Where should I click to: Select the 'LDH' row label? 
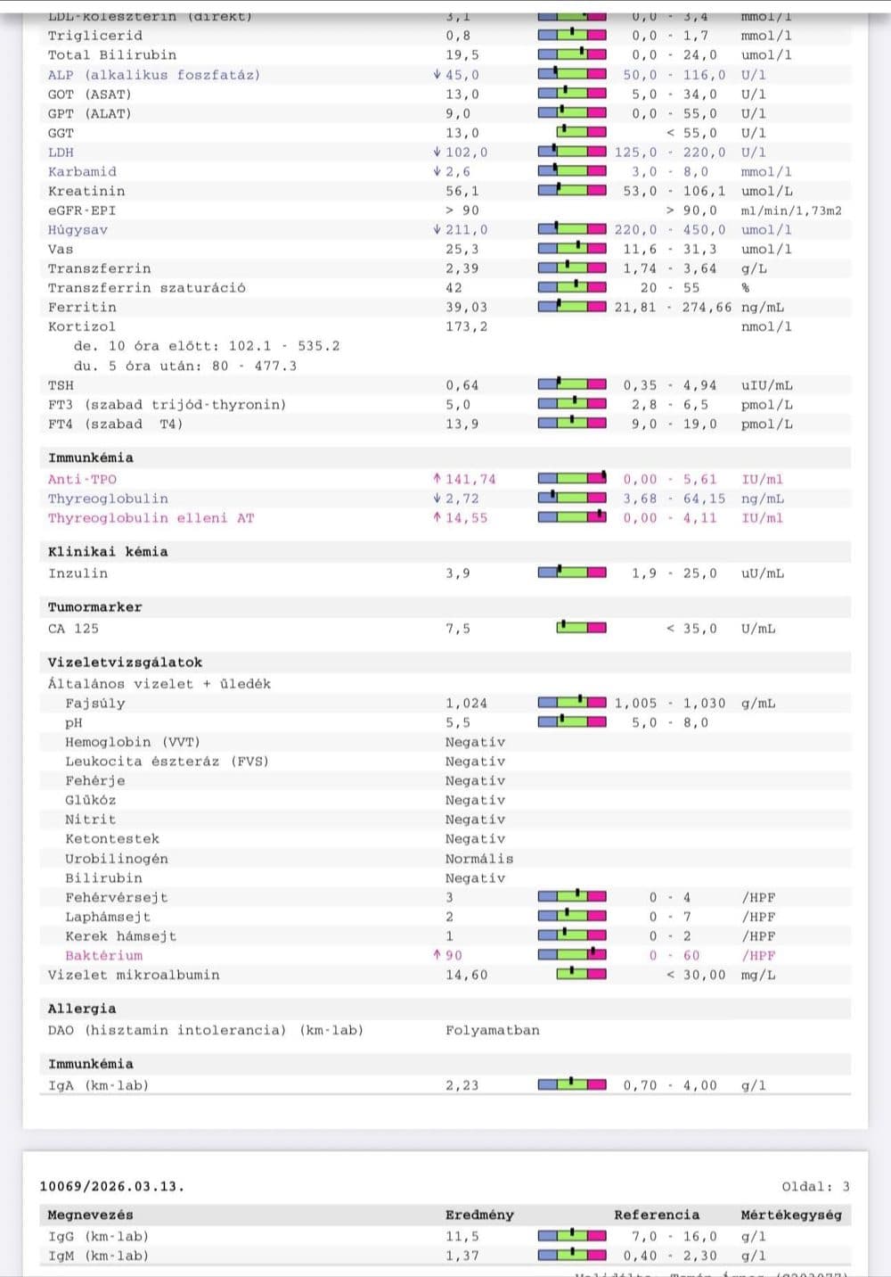click(x=61, y=152)
